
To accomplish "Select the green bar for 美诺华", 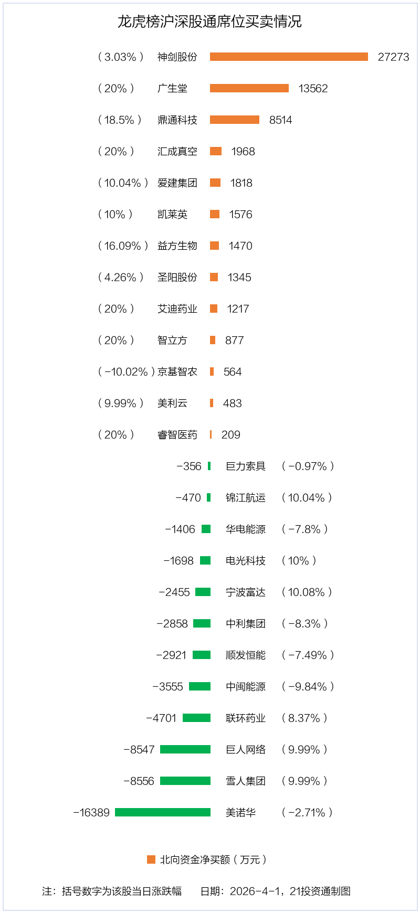I will 163,812.
